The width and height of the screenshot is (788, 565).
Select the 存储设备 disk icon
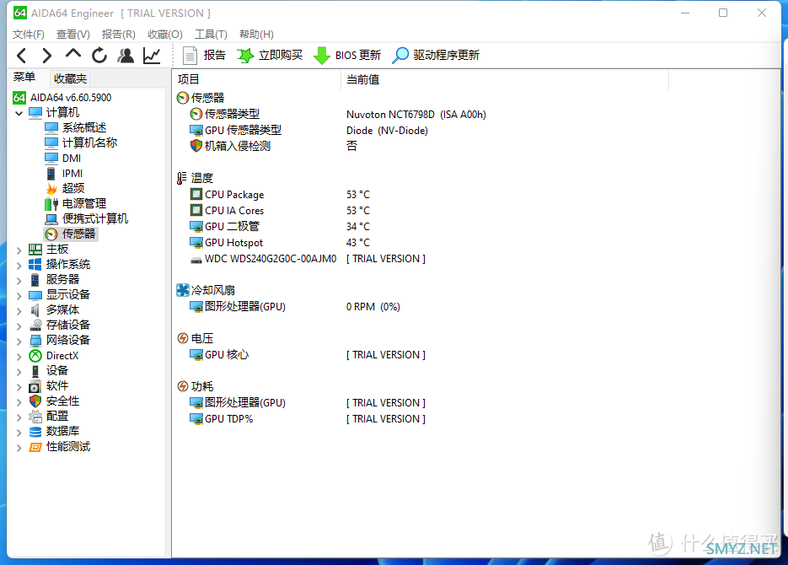coord(35,326)
